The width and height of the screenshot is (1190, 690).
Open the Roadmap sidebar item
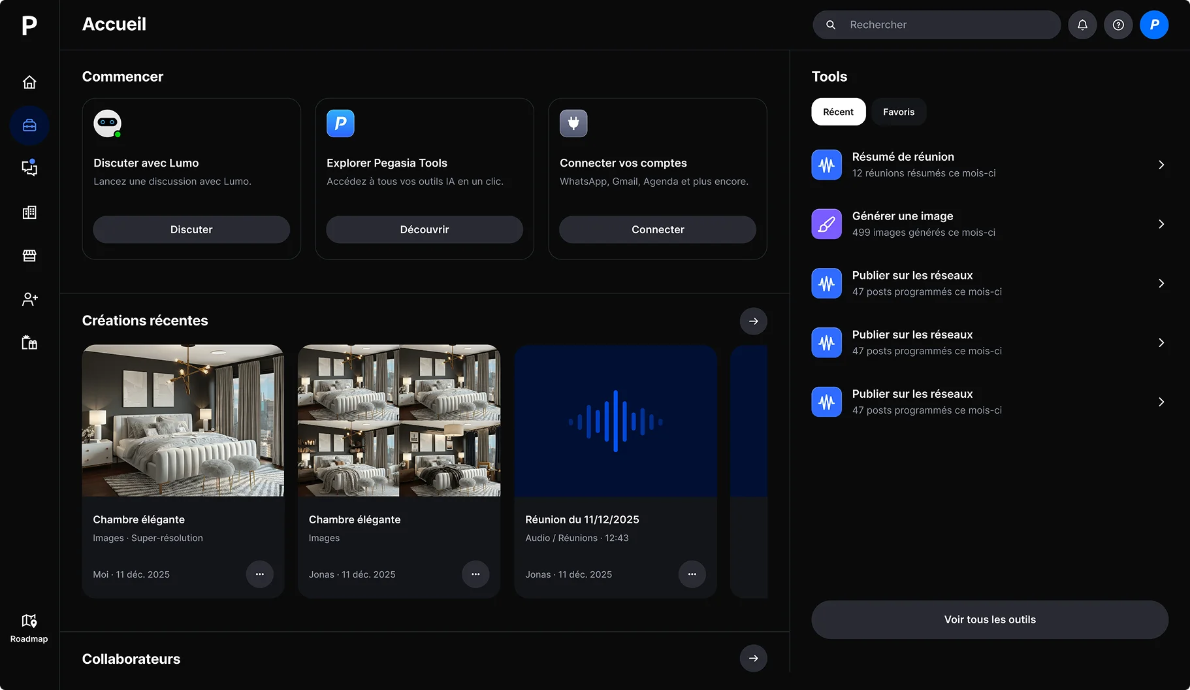[x=29, y=627]
